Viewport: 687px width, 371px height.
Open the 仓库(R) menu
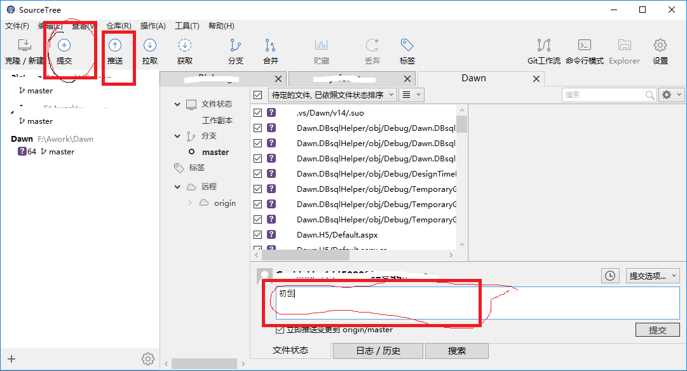click(x=119, y=26)
